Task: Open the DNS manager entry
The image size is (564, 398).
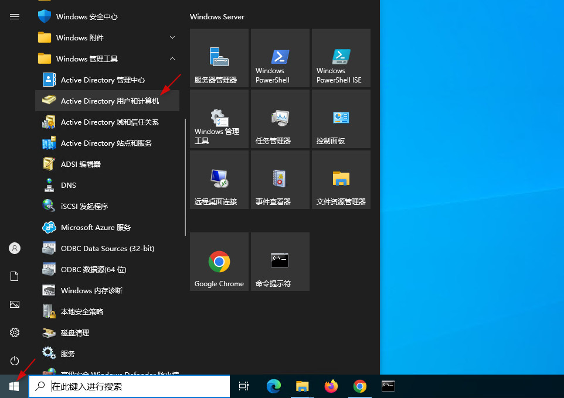Action: 107,186
